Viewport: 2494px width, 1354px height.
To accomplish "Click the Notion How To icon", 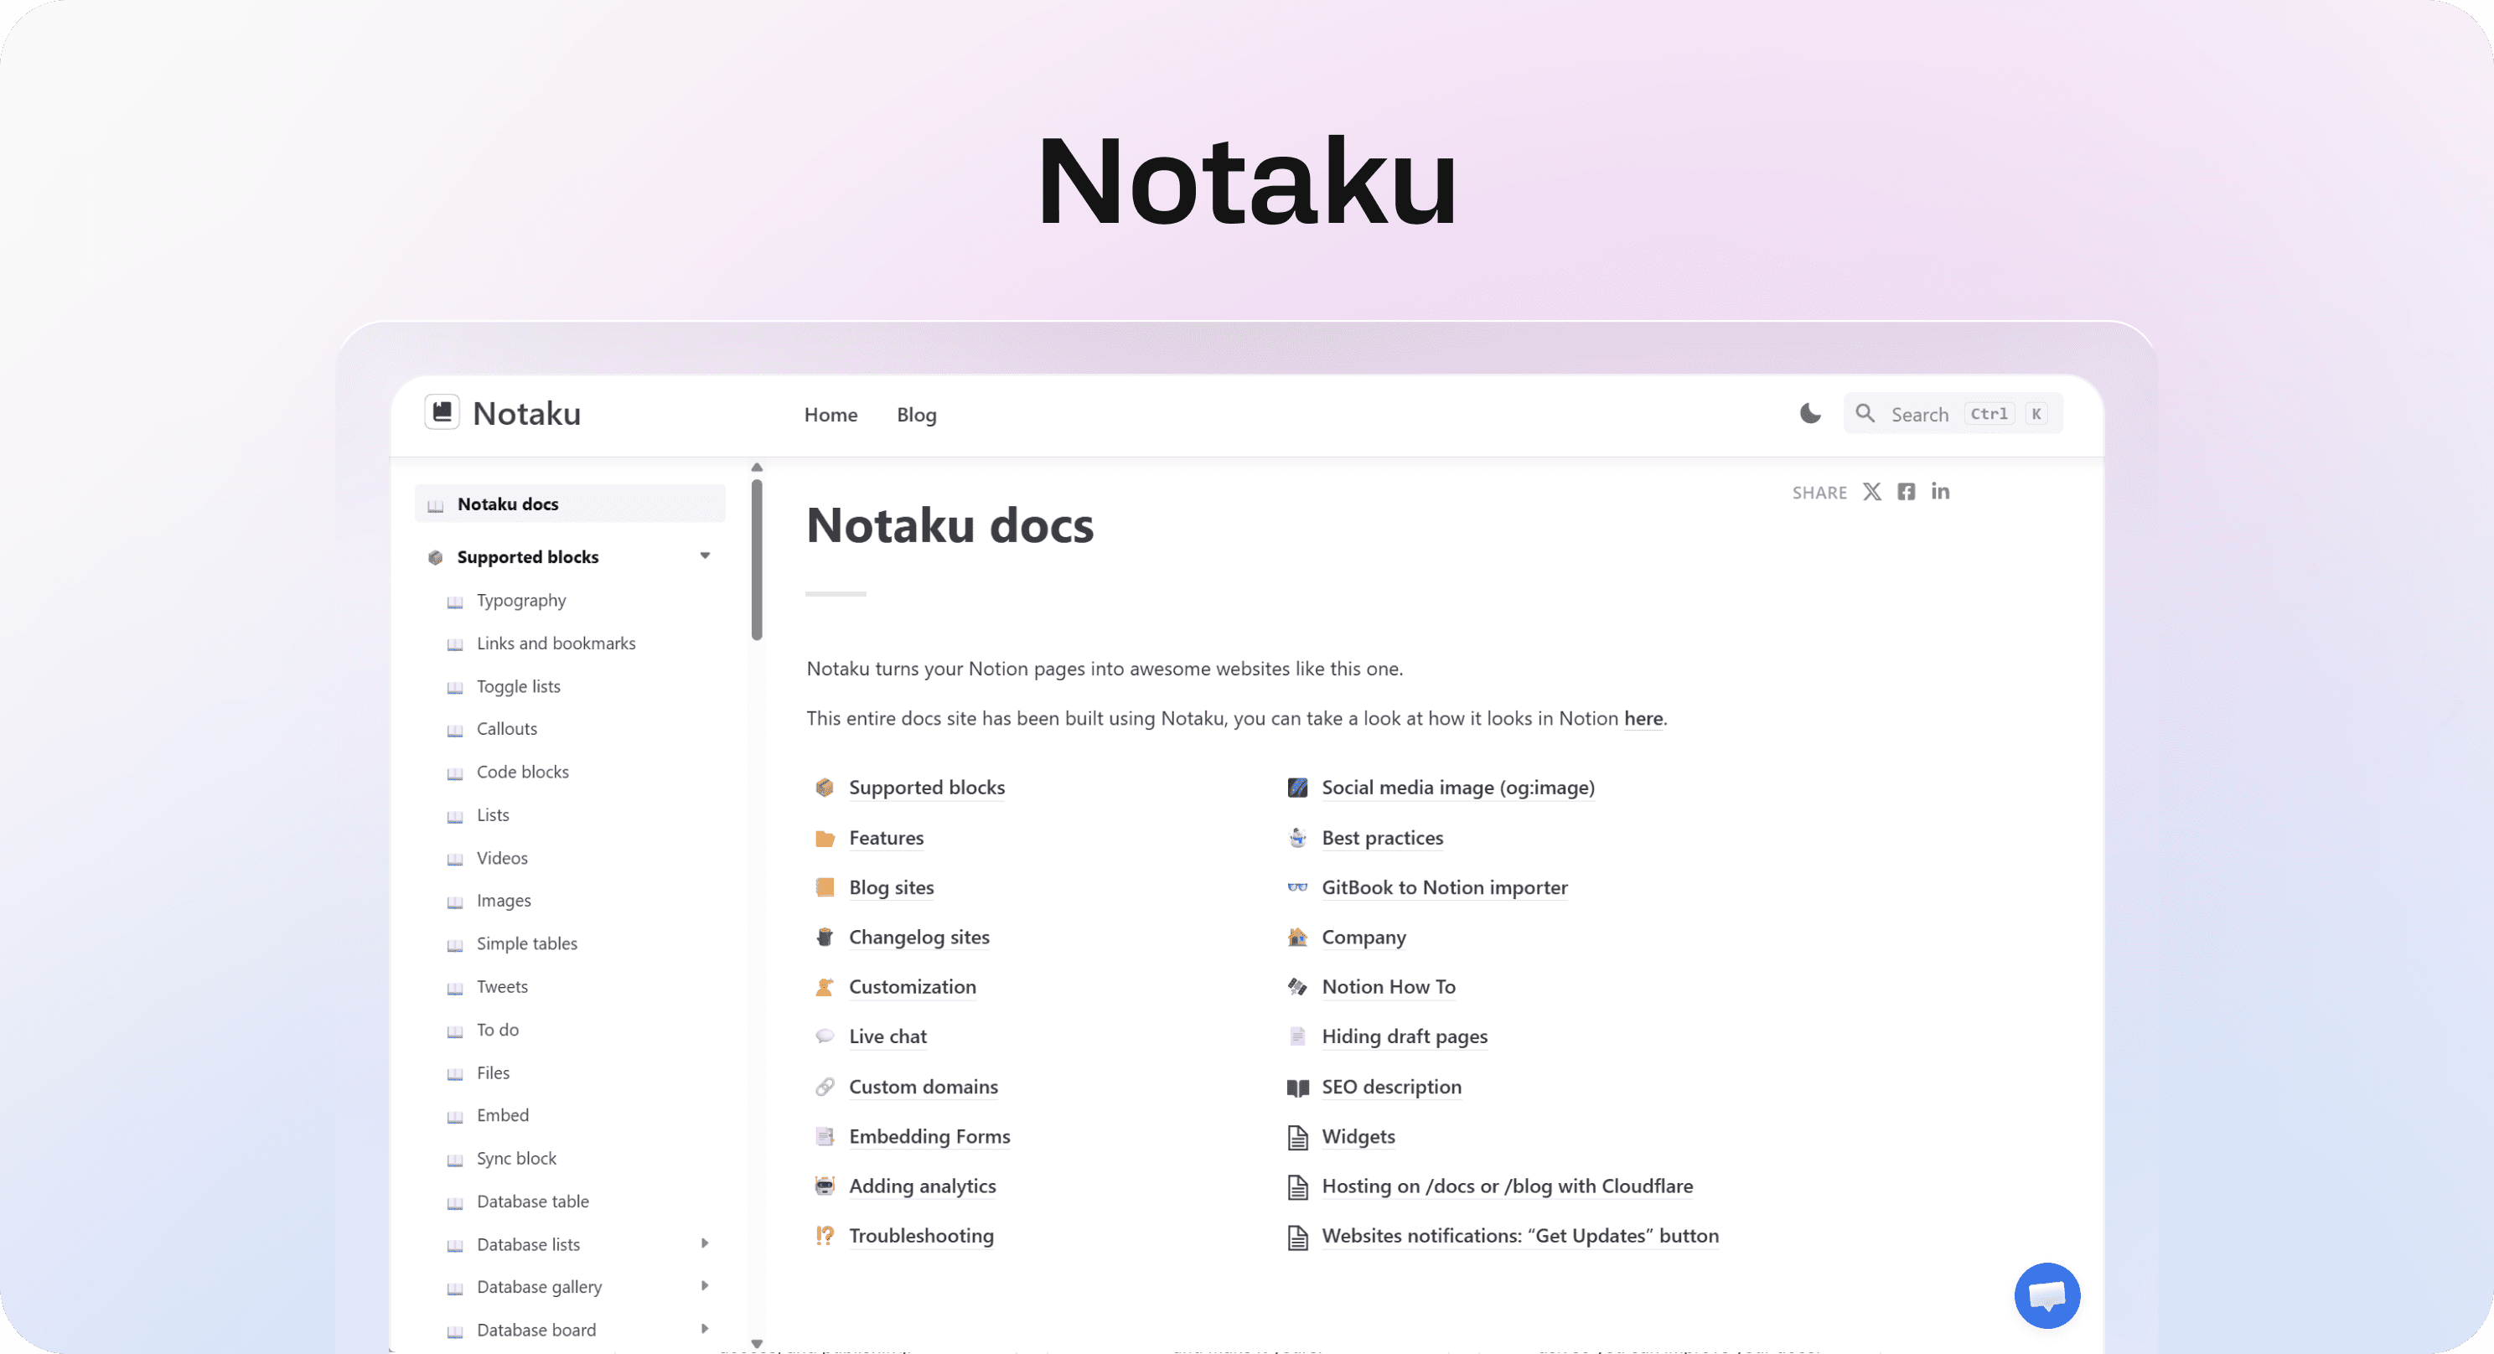I will [x=1297, y=986].
